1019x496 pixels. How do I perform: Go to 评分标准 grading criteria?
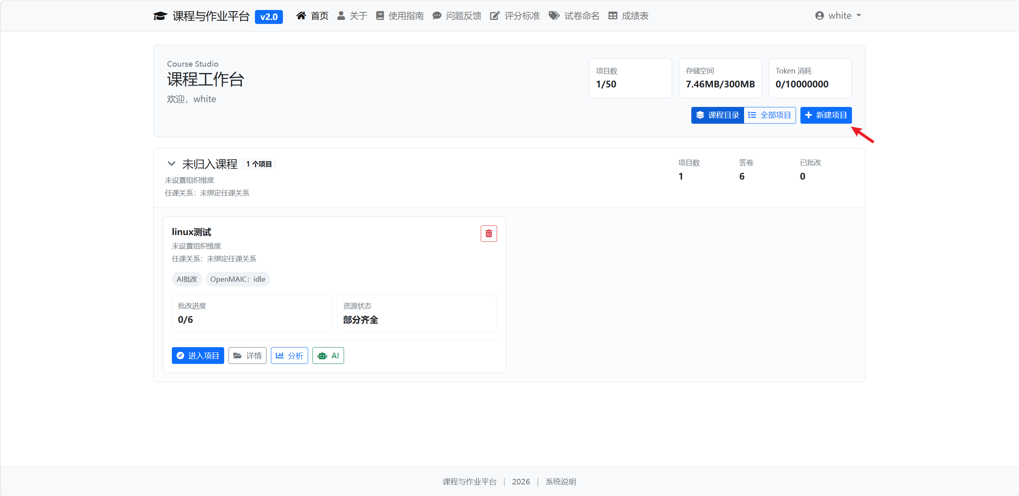tap(515, 16)
